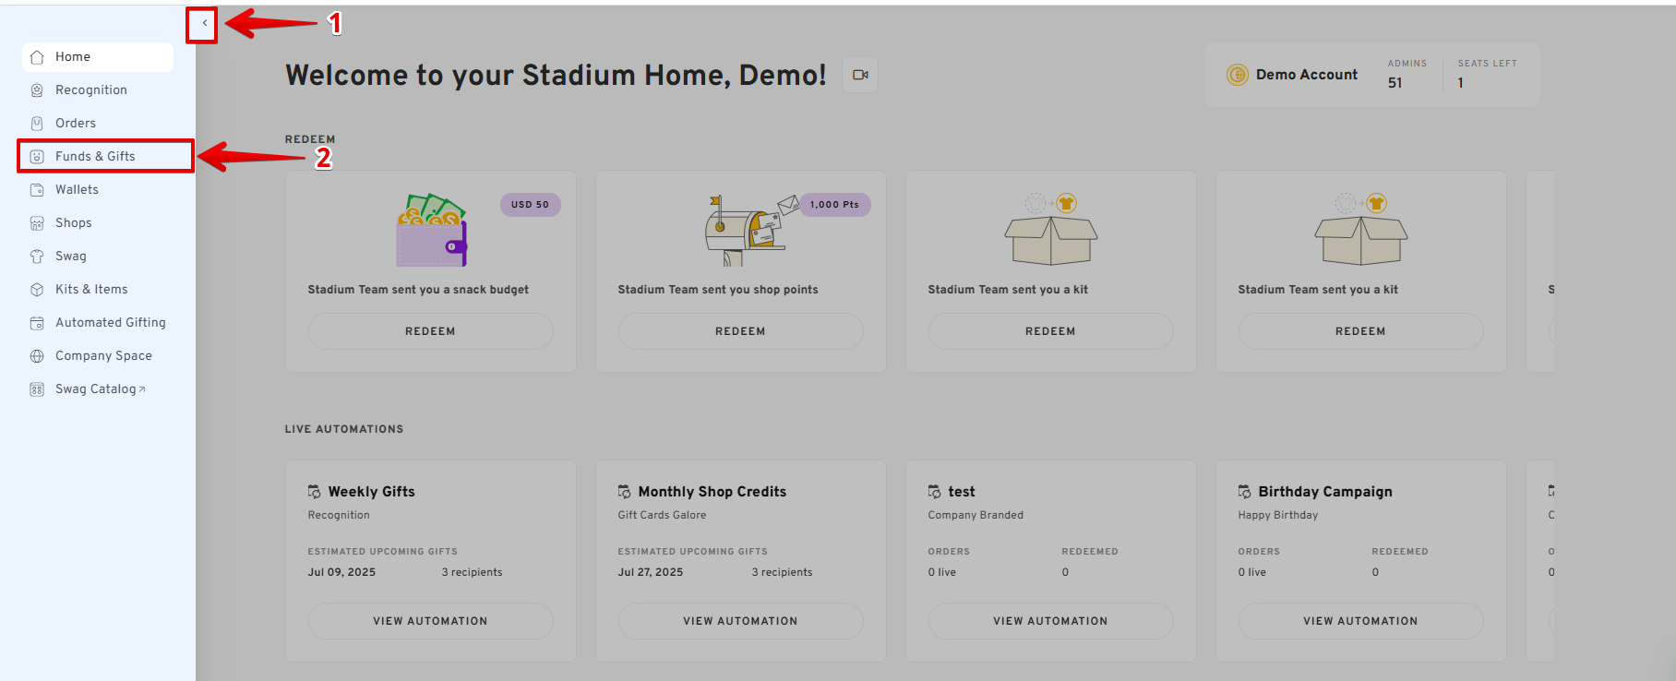View the Weekly Gifts automation
Image resolution: width=1676 pixels, height=681 pixels.
(430, 621)
